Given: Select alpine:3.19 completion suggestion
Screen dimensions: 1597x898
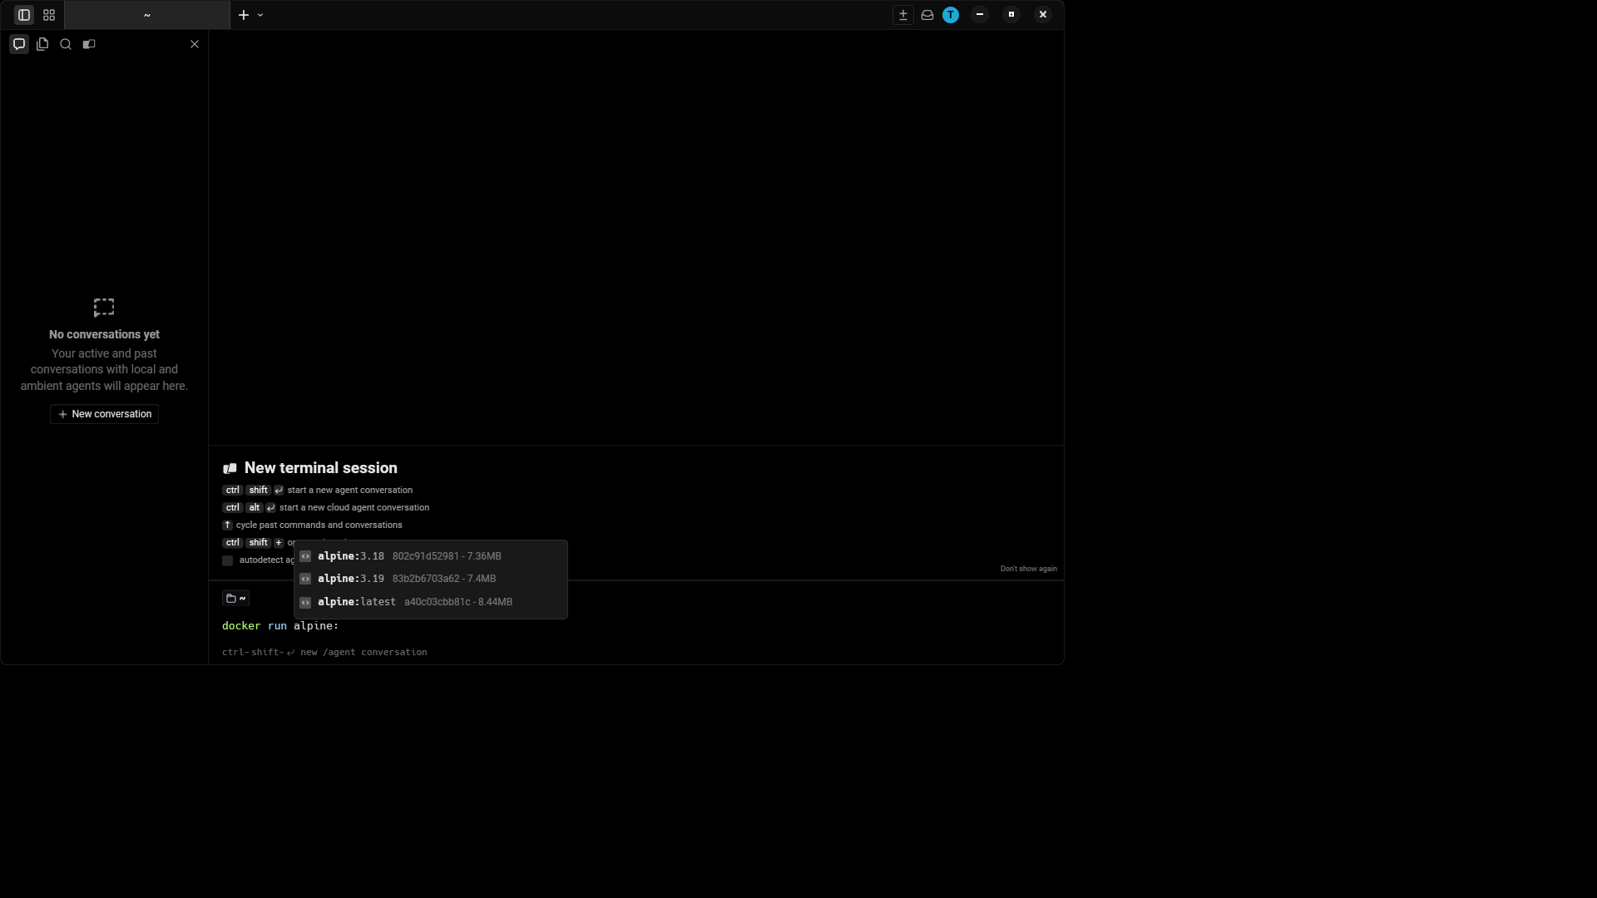Looking at the screenshot, I should coord(431,579).
